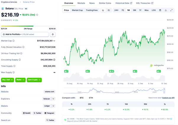
Task: Open the X Twitter community link
Action: pos(38,113)
